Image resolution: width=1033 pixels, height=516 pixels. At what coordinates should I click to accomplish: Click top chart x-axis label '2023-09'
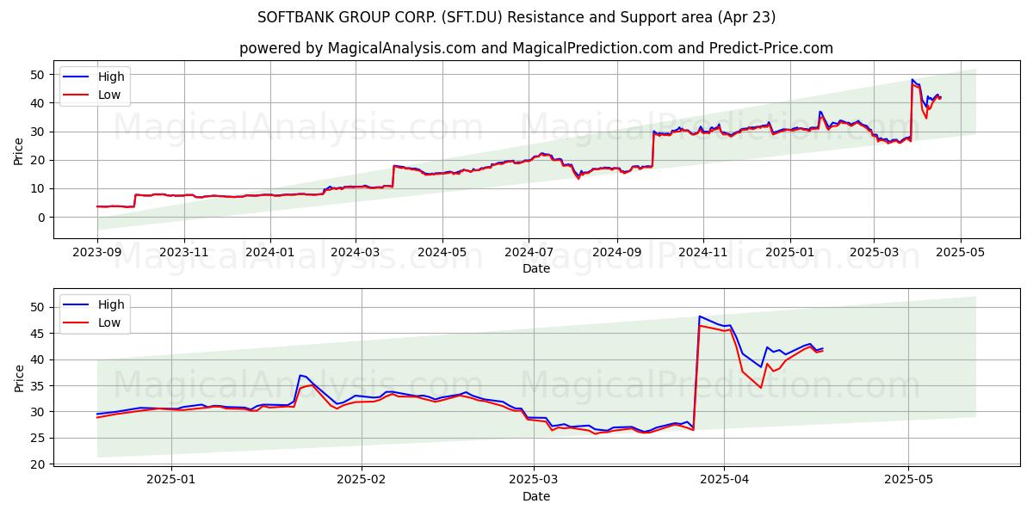tap(96, 253)
